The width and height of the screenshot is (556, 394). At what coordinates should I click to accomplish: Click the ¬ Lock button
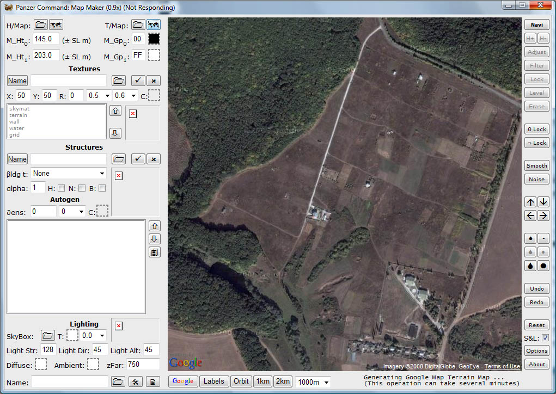pos(537,143)
